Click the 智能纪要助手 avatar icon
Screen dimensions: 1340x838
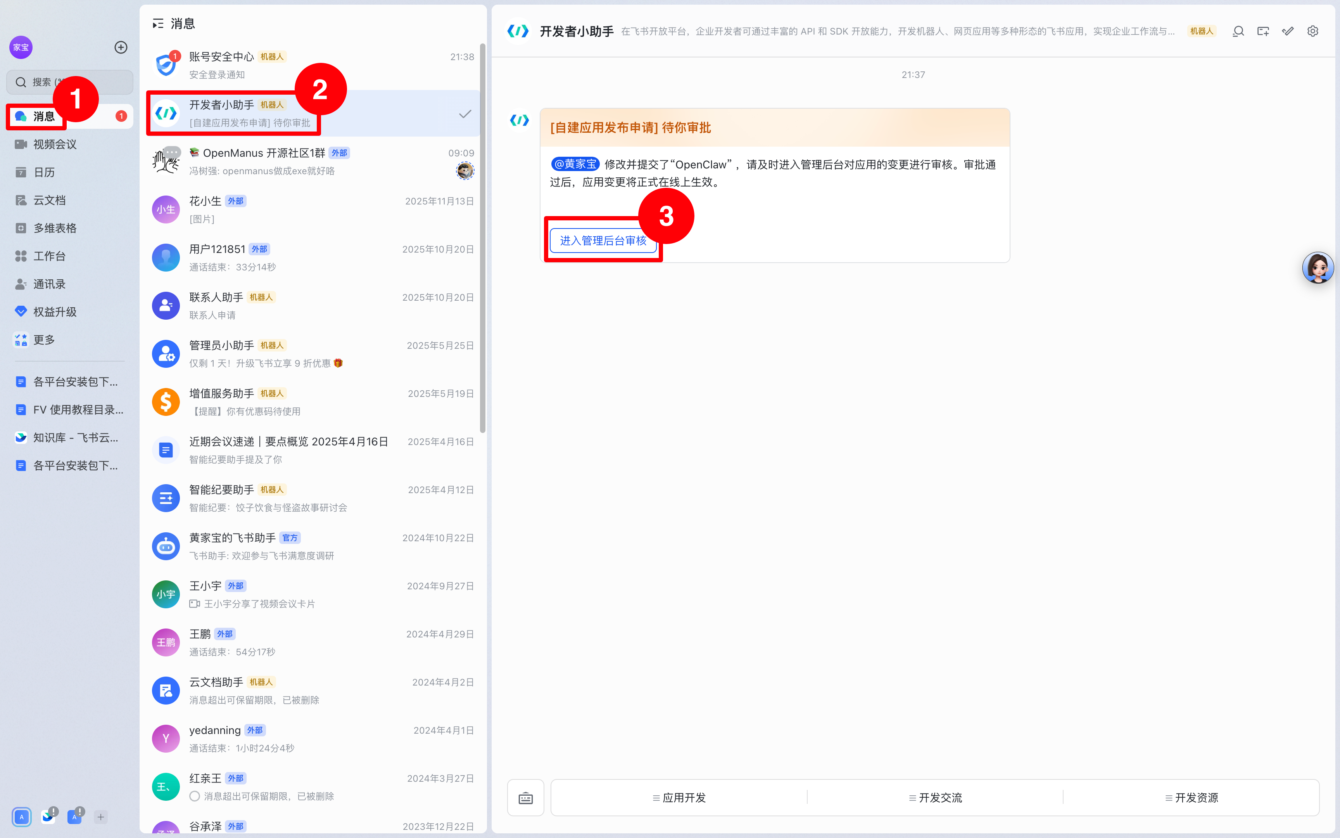click(x=166, y=498)
